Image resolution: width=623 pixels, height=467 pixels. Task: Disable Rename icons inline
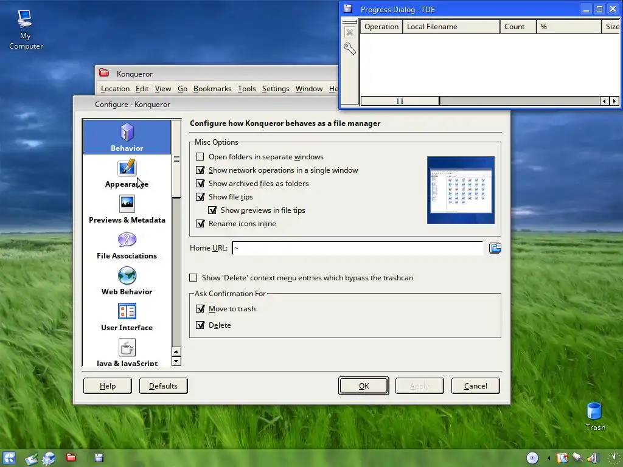(200, 224)
